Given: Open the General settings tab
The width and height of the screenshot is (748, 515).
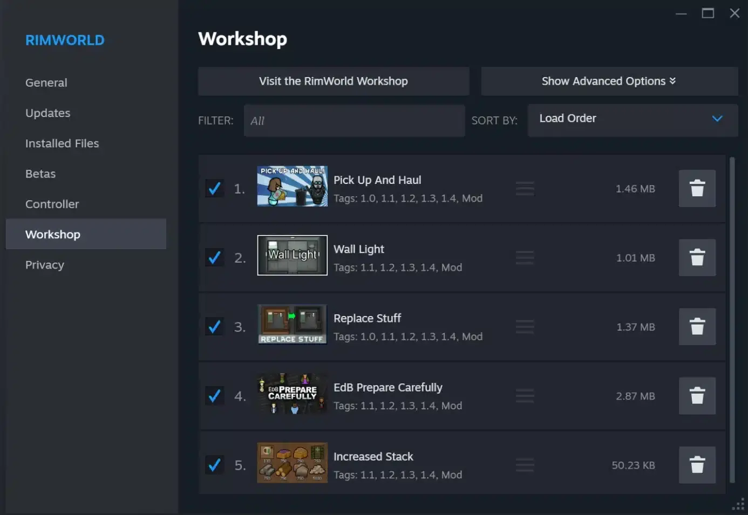Looking at the screenshot, I should point(86,83).
